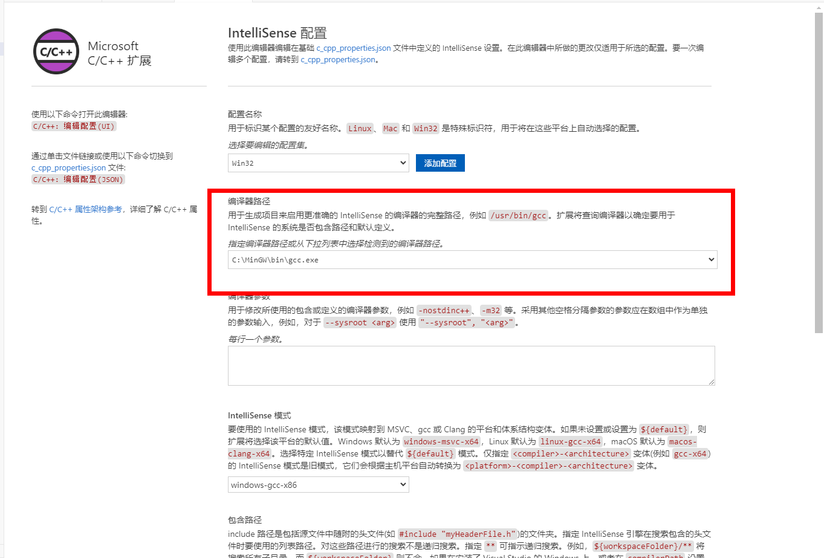This screenshot has height=558, width=824.
Task: Open the c_cpp_properties.json link after 请转到
Action: 338,59
